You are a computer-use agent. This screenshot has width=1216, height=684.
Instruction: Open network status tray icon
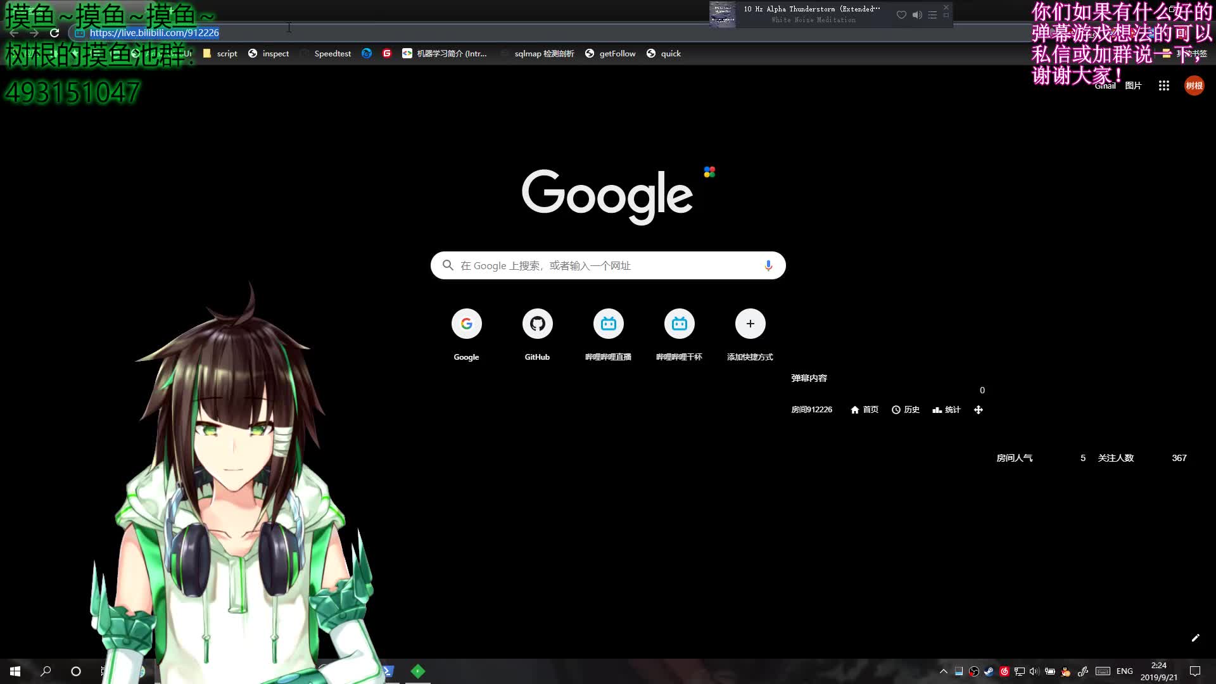tap(1020, 671)
